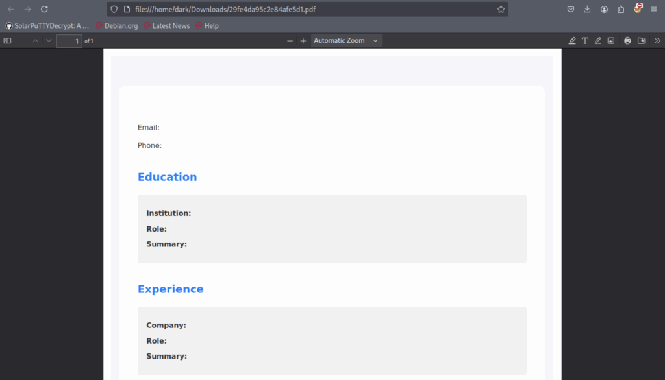Click the Latest News bookmark
Viewport: 665px width, 380px height.
pos(167,26)
